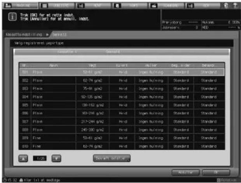Click 'Ingen hulning' in row 009
The height and width of the screenshot is (183, 241).
151,138
